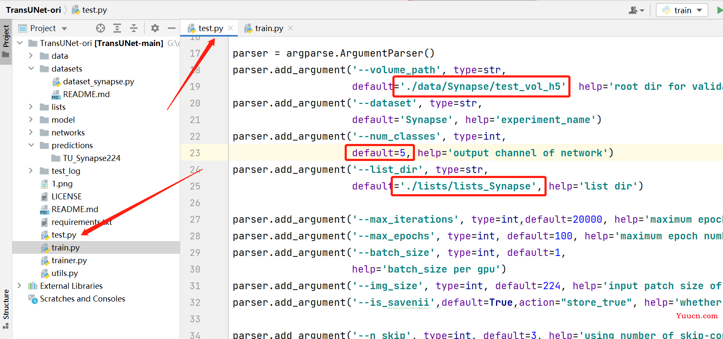Open Project panel settings gear
The width and height of the screenshot is (723, 339).
(155, 28)
